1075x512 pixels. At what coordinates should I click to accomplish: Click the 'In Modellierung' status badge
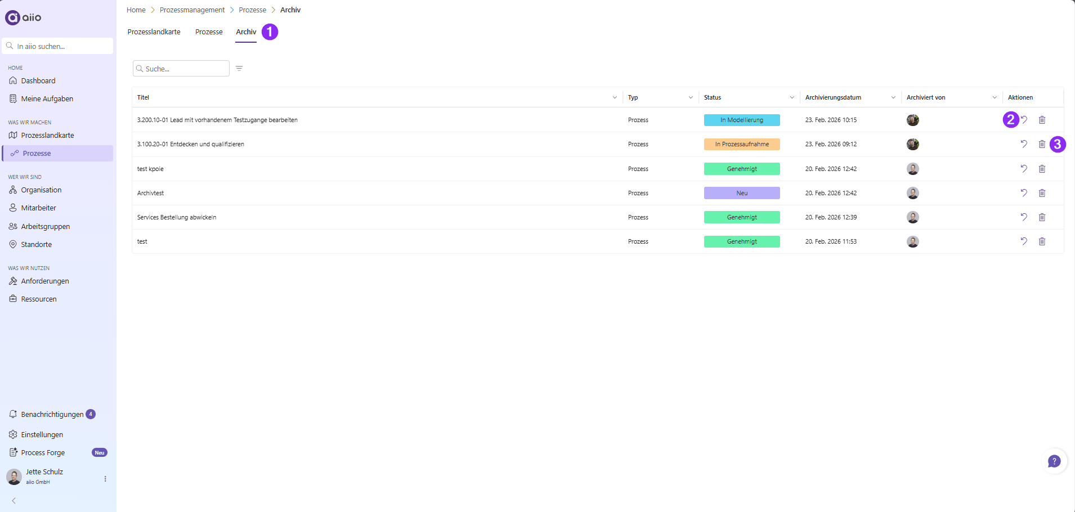coord(742,120)
